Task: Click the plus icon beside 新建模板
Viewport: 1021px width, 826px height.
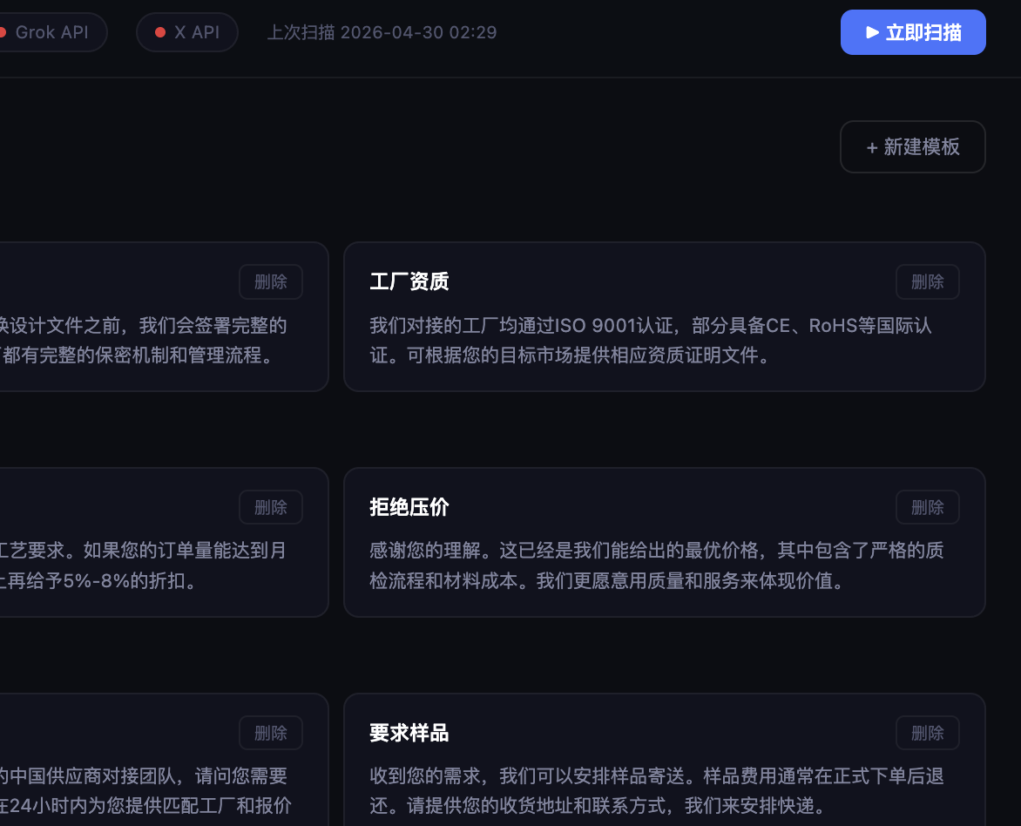Action: [872, 148]
